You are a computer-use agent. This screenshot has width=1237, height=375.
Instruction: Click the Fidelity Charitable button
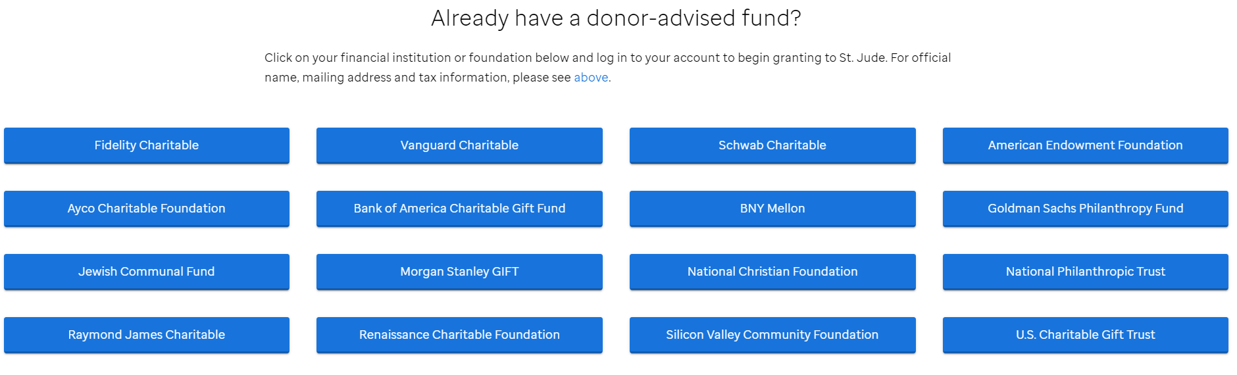[x=146, y=145]
